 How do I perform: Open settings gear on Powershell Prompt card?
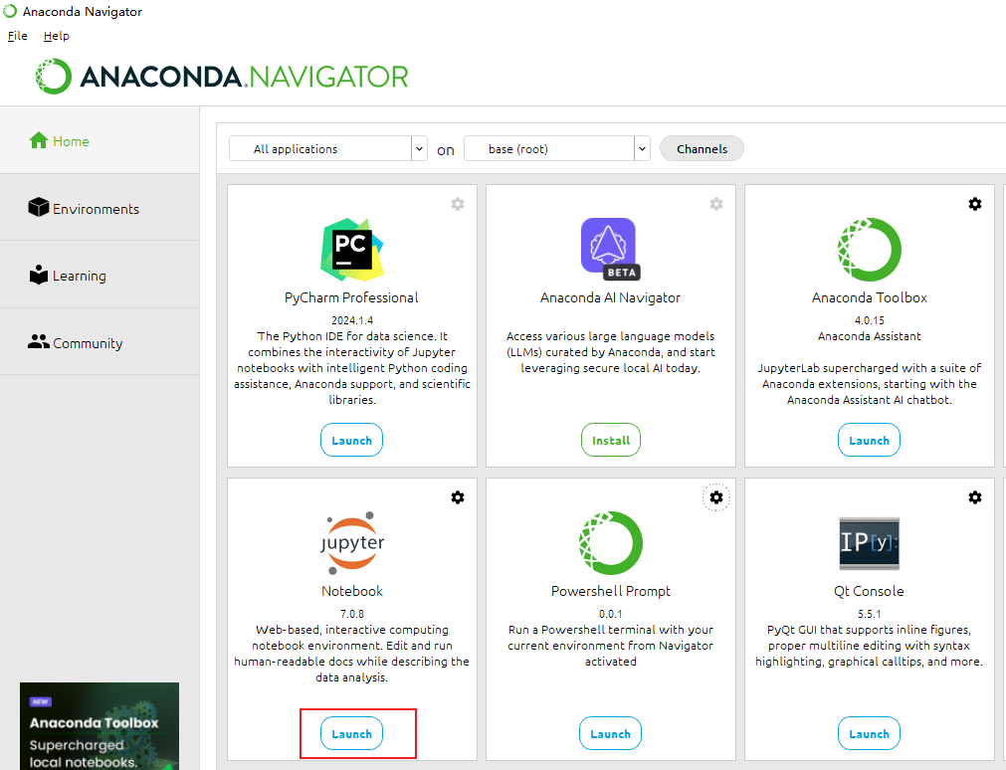[716, 497]
